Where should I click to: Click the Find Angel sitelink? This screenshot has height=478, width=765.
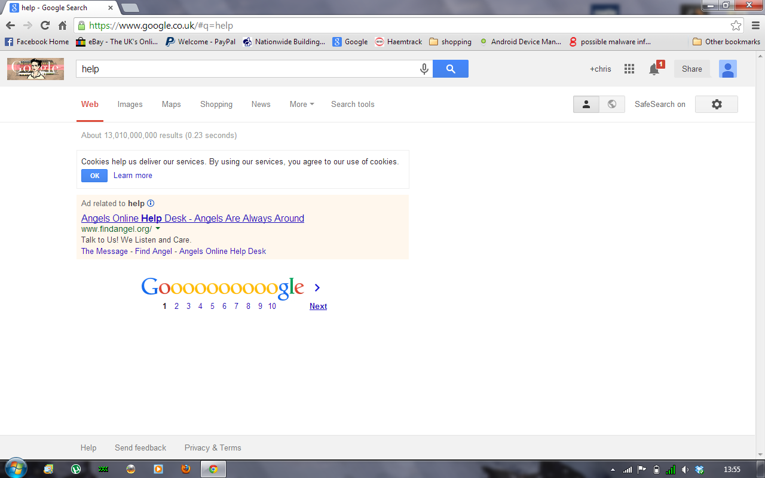coord(154,252)
